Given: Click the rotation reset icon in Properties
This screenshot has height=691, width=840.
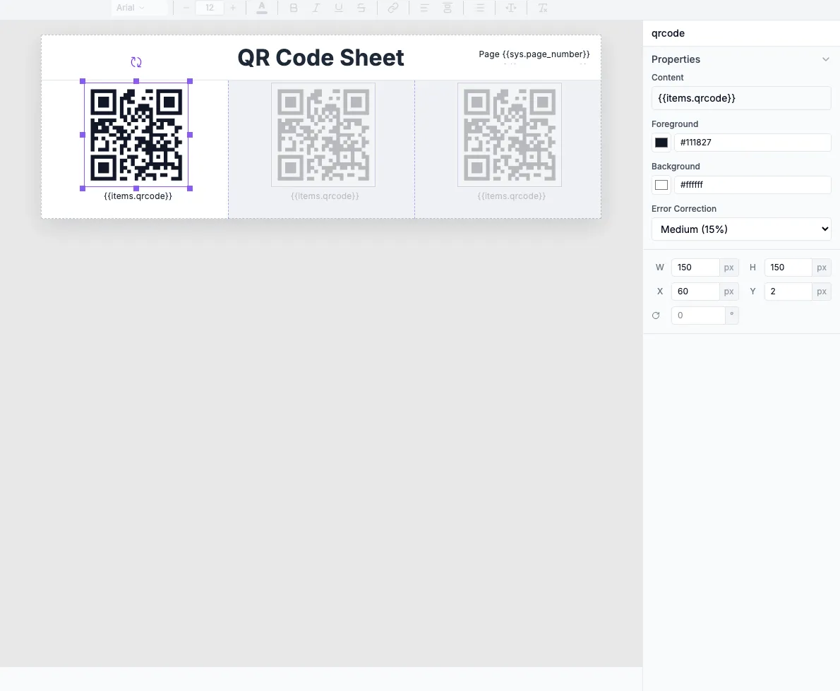Looking at the screenshot, I should 656,316.
